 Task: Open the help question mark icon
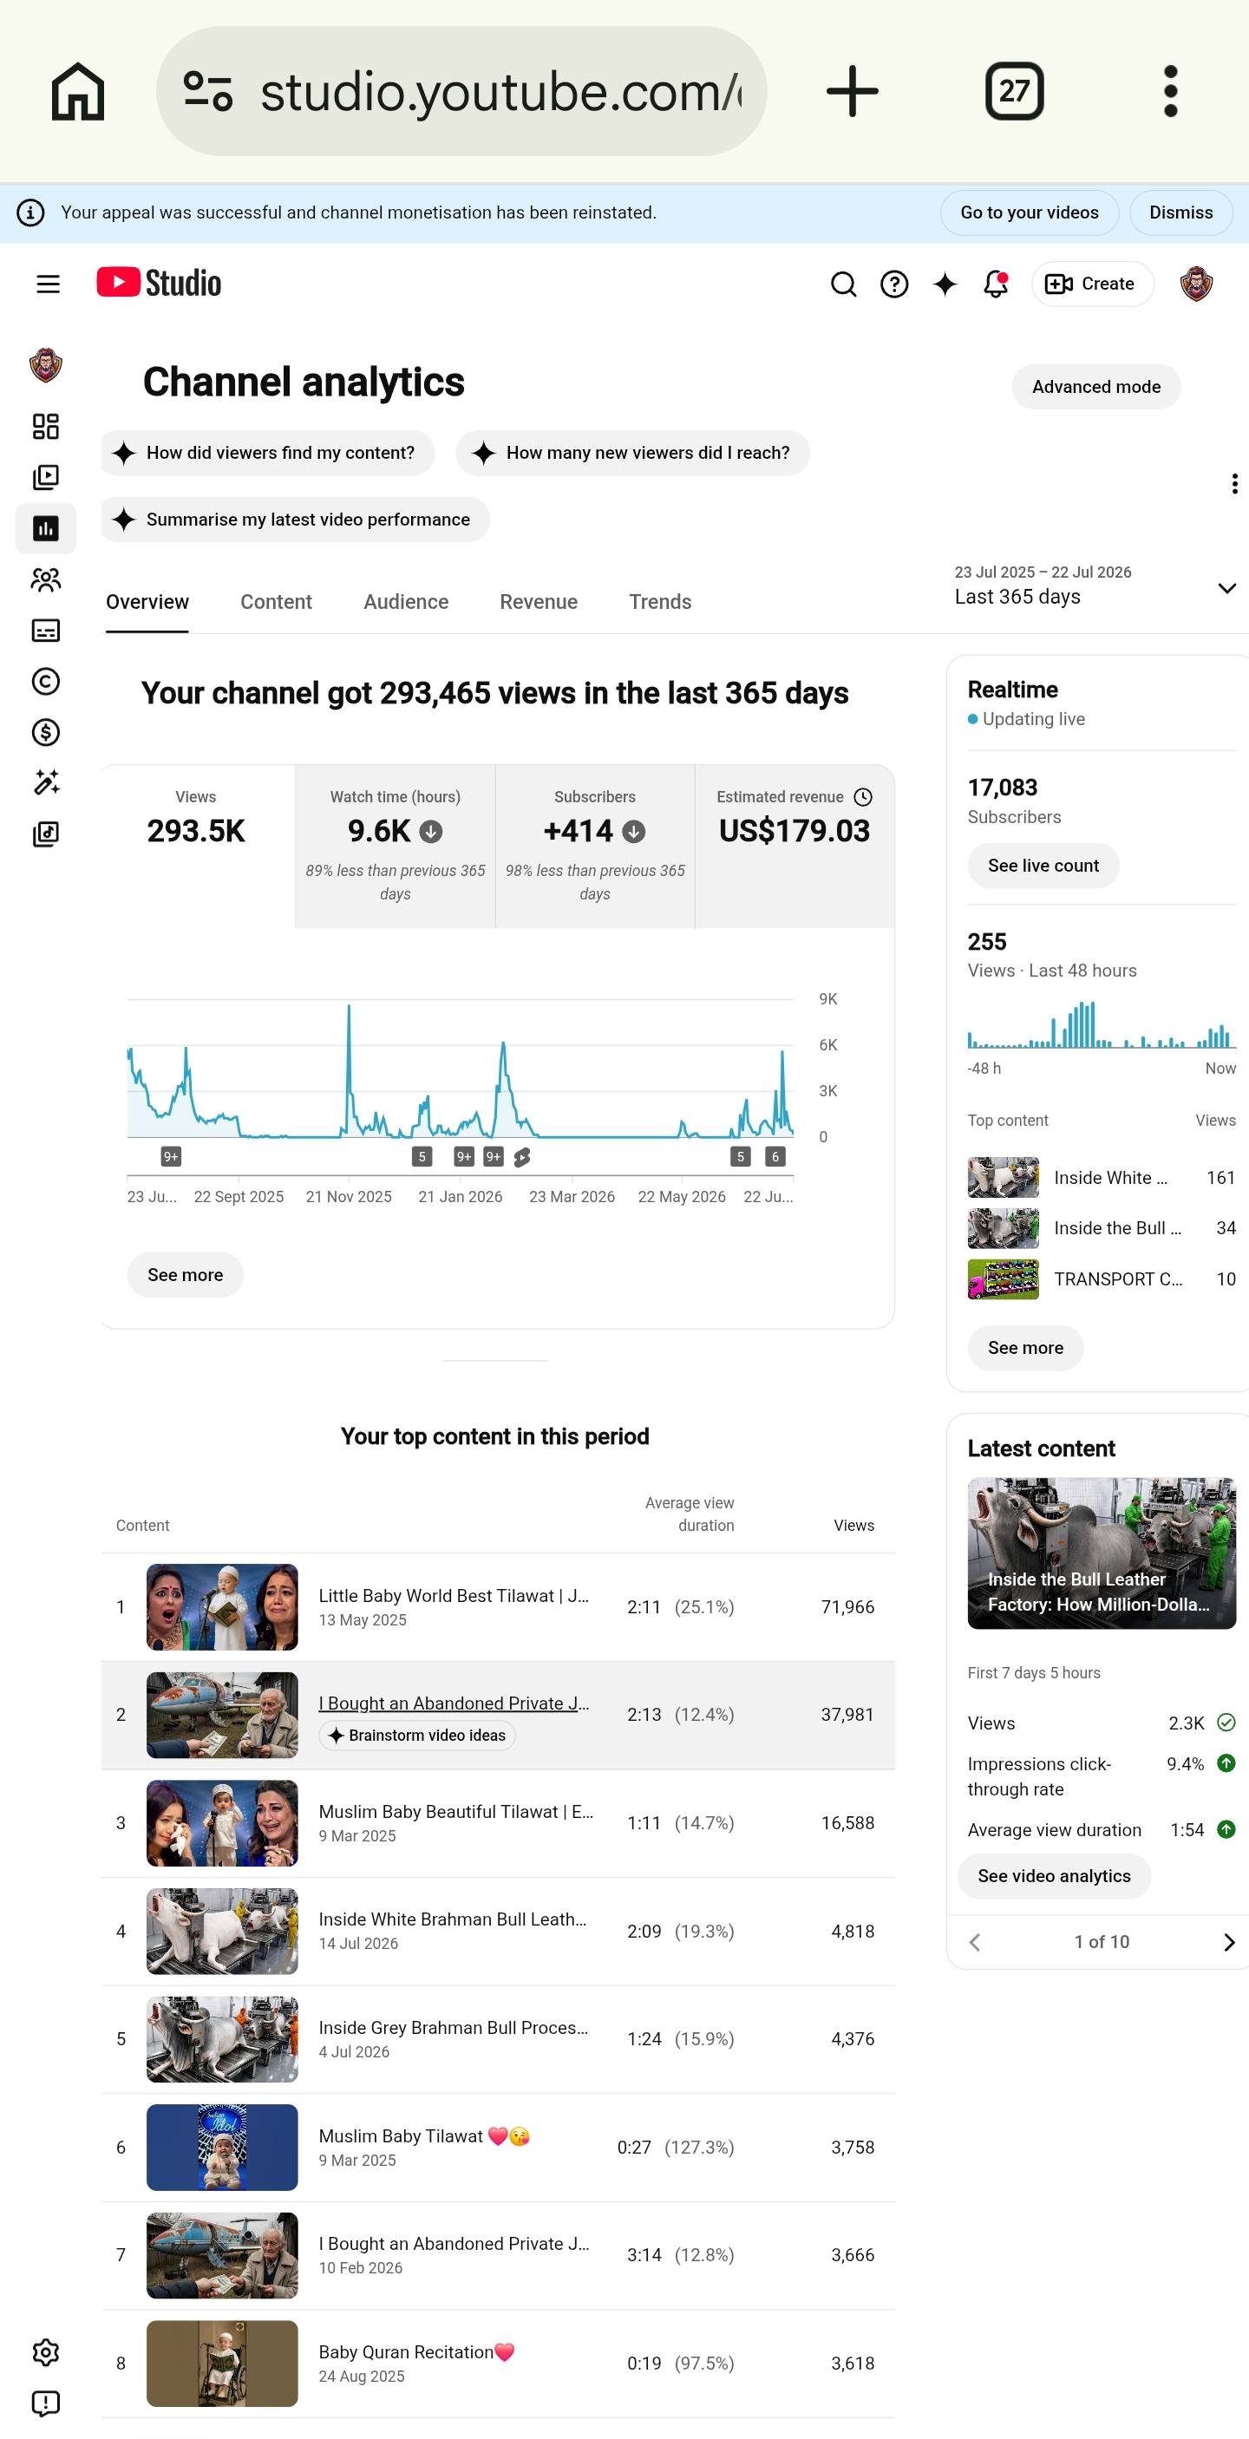tap(894, 284)
